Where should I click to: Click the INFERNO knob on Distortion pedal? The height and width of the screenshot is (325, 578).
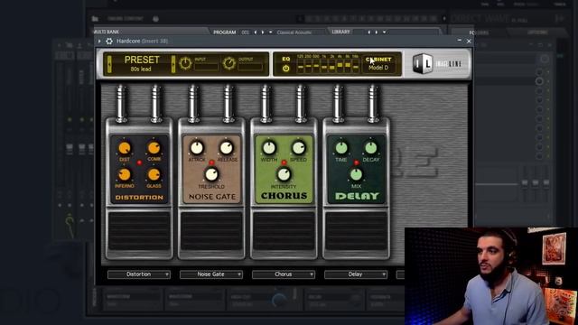click(x=125, y=174)
